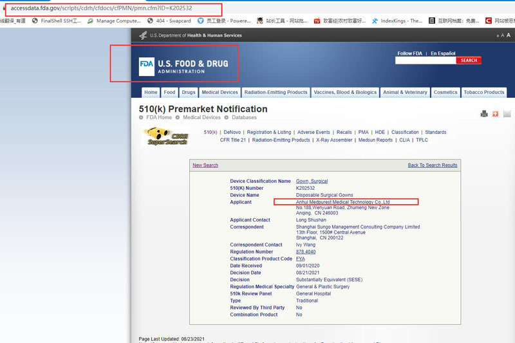Viewport: 515px width, 343px height.
Task: Click the PMA link
Action: [363, 132]
